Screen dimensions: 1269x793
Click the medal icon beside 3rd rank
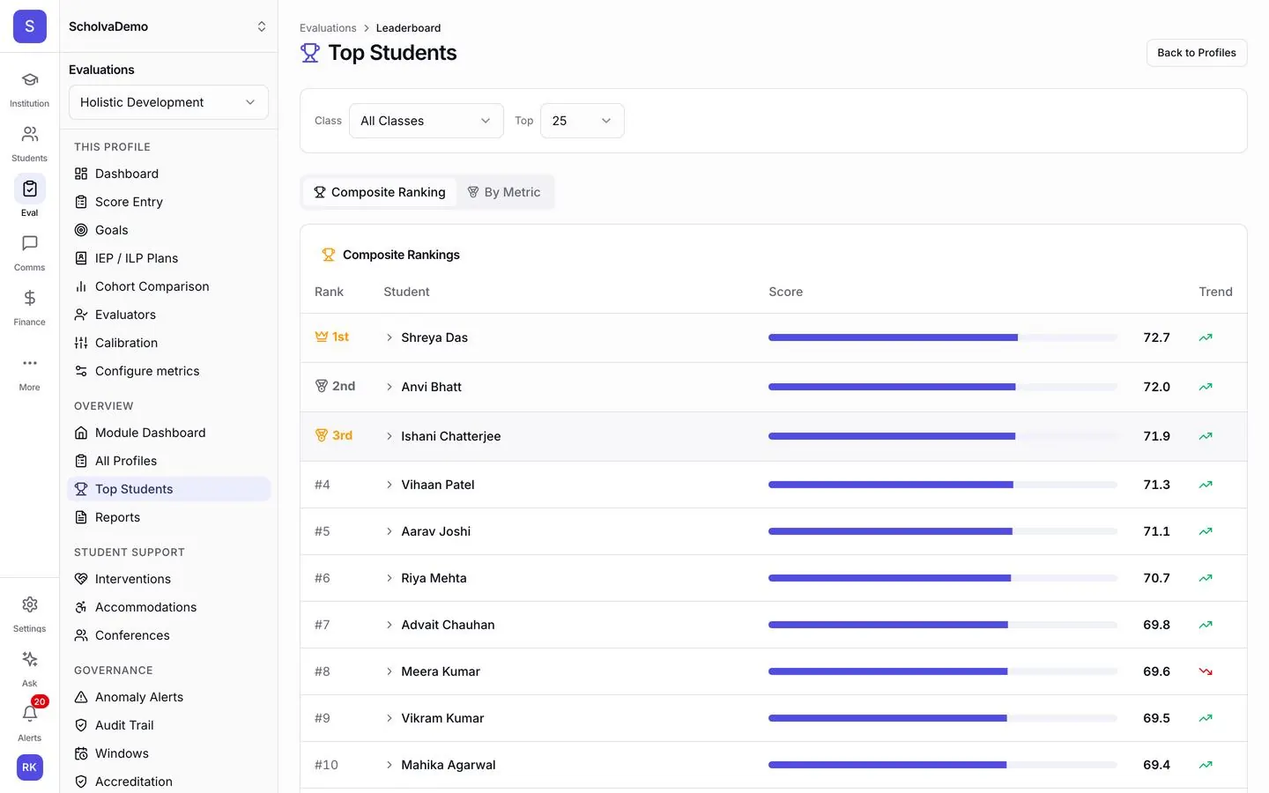click(322, 435)
